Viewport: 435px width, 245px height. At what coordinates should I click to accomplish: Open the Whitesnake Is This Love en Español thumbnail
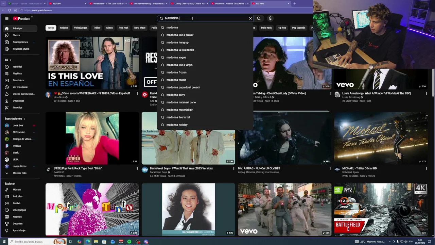pyautogui.click(x=92, y=63)
